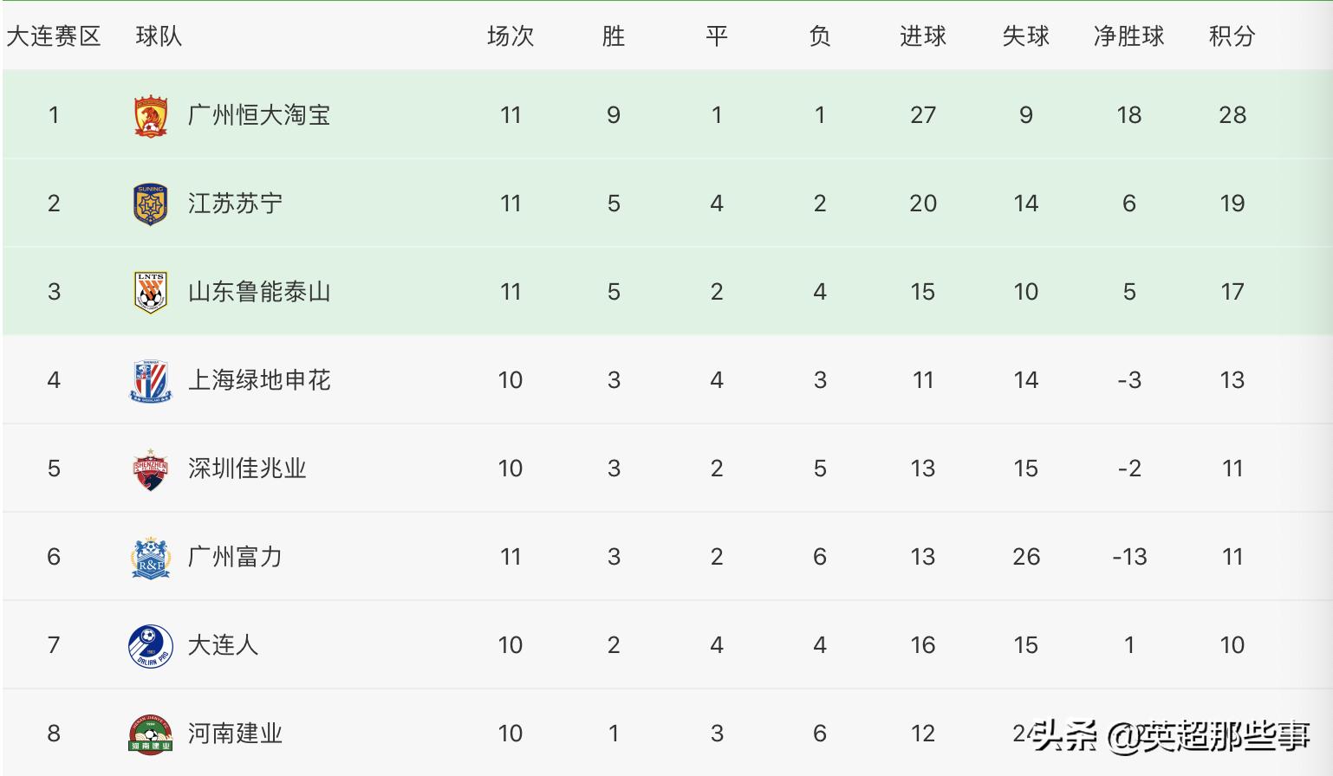1333x776 pixels.
Task: Click the 积分 points column header
Action: (x=1232, y=36)
